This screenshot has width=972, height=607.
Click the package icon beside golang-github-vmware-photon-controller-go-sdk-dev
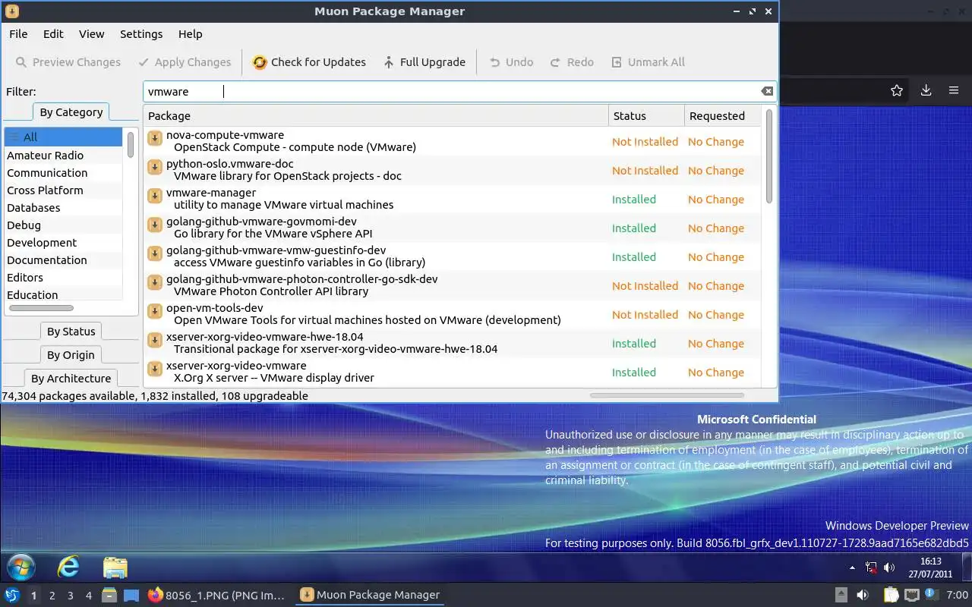tap(154, 282)
